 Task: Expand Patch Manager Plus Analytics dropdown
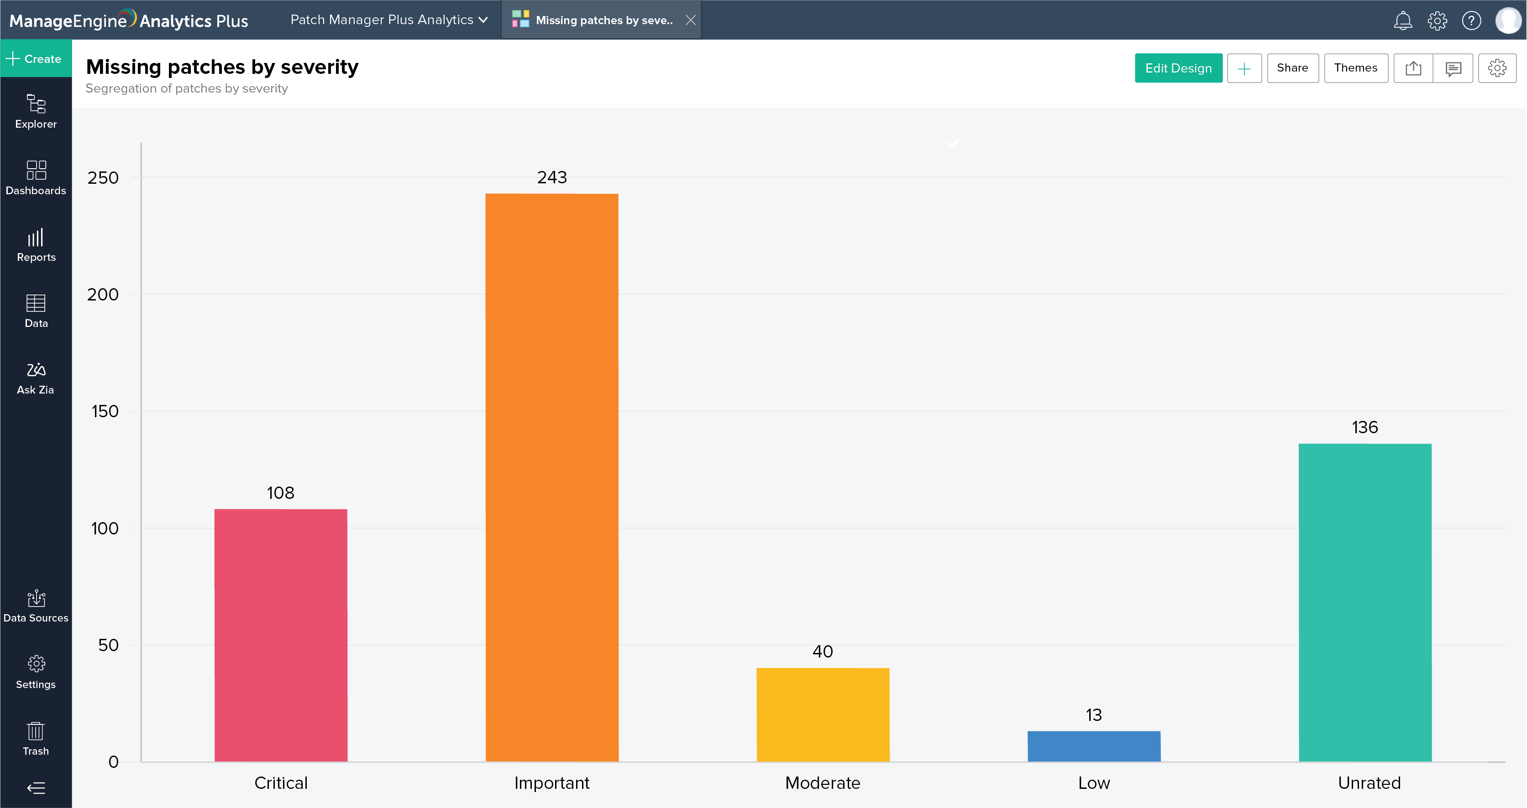(389, 20)
